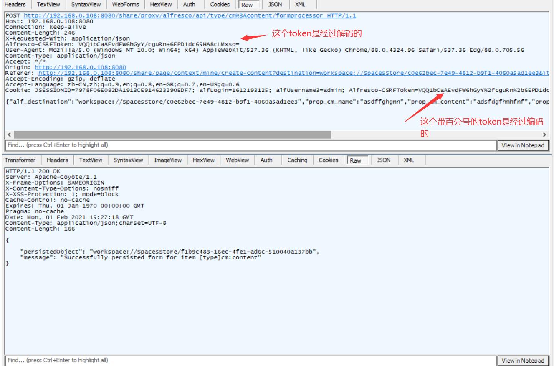Image resolution: width=554 pixels, height=366 pixels.
Task: Click response pane View in Notepad button
Action: tap(523, 361)
